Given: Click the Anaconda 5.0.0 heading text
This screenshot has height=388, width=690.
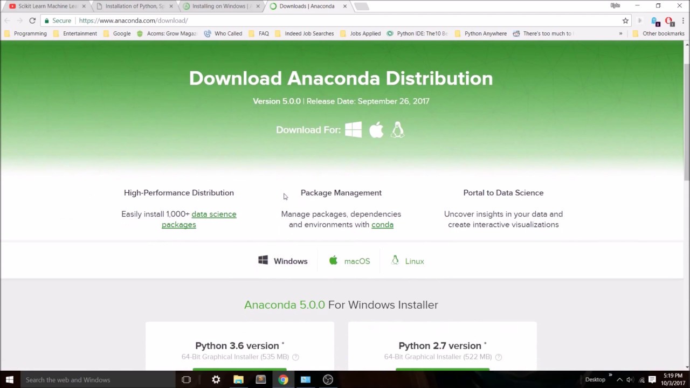Looking at the screenshot, I should [x=285, y=304].
